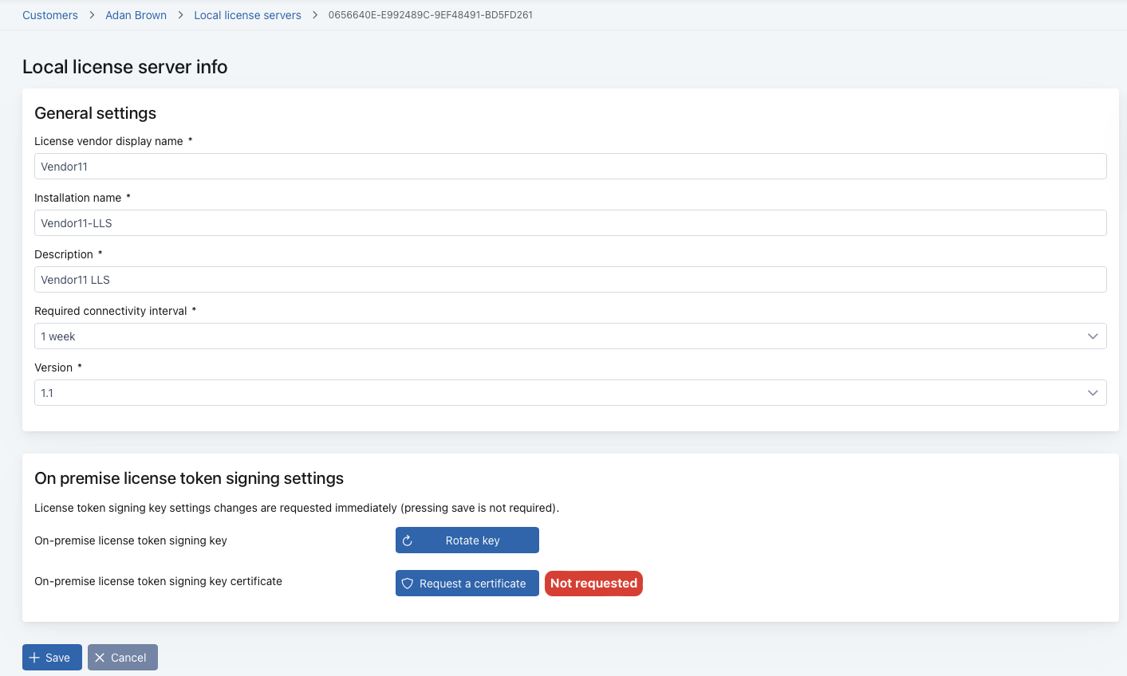Focus the Installation name field
1127x676 pixels.
570,223
